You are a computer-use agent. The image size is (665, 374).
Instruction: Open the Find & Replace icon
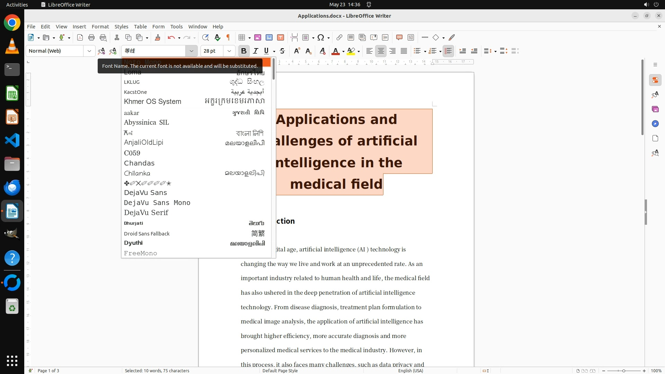tap(205, 37)
